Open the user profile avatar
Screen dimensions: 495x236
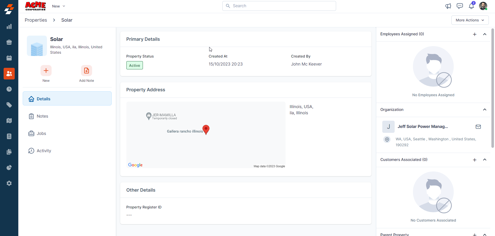point(483,6)
